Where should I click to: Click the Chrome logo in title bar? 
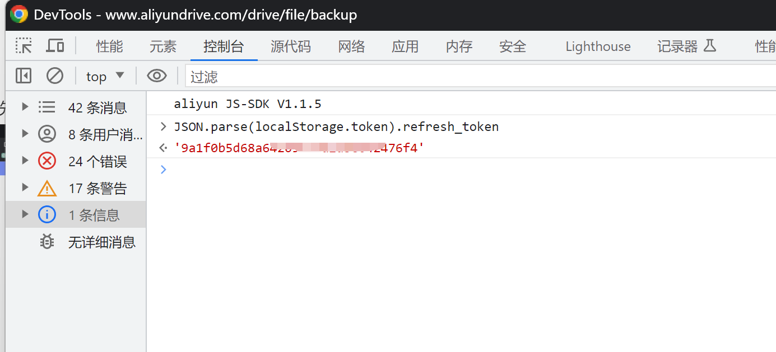pyautogui.click(x=19, y=15)
